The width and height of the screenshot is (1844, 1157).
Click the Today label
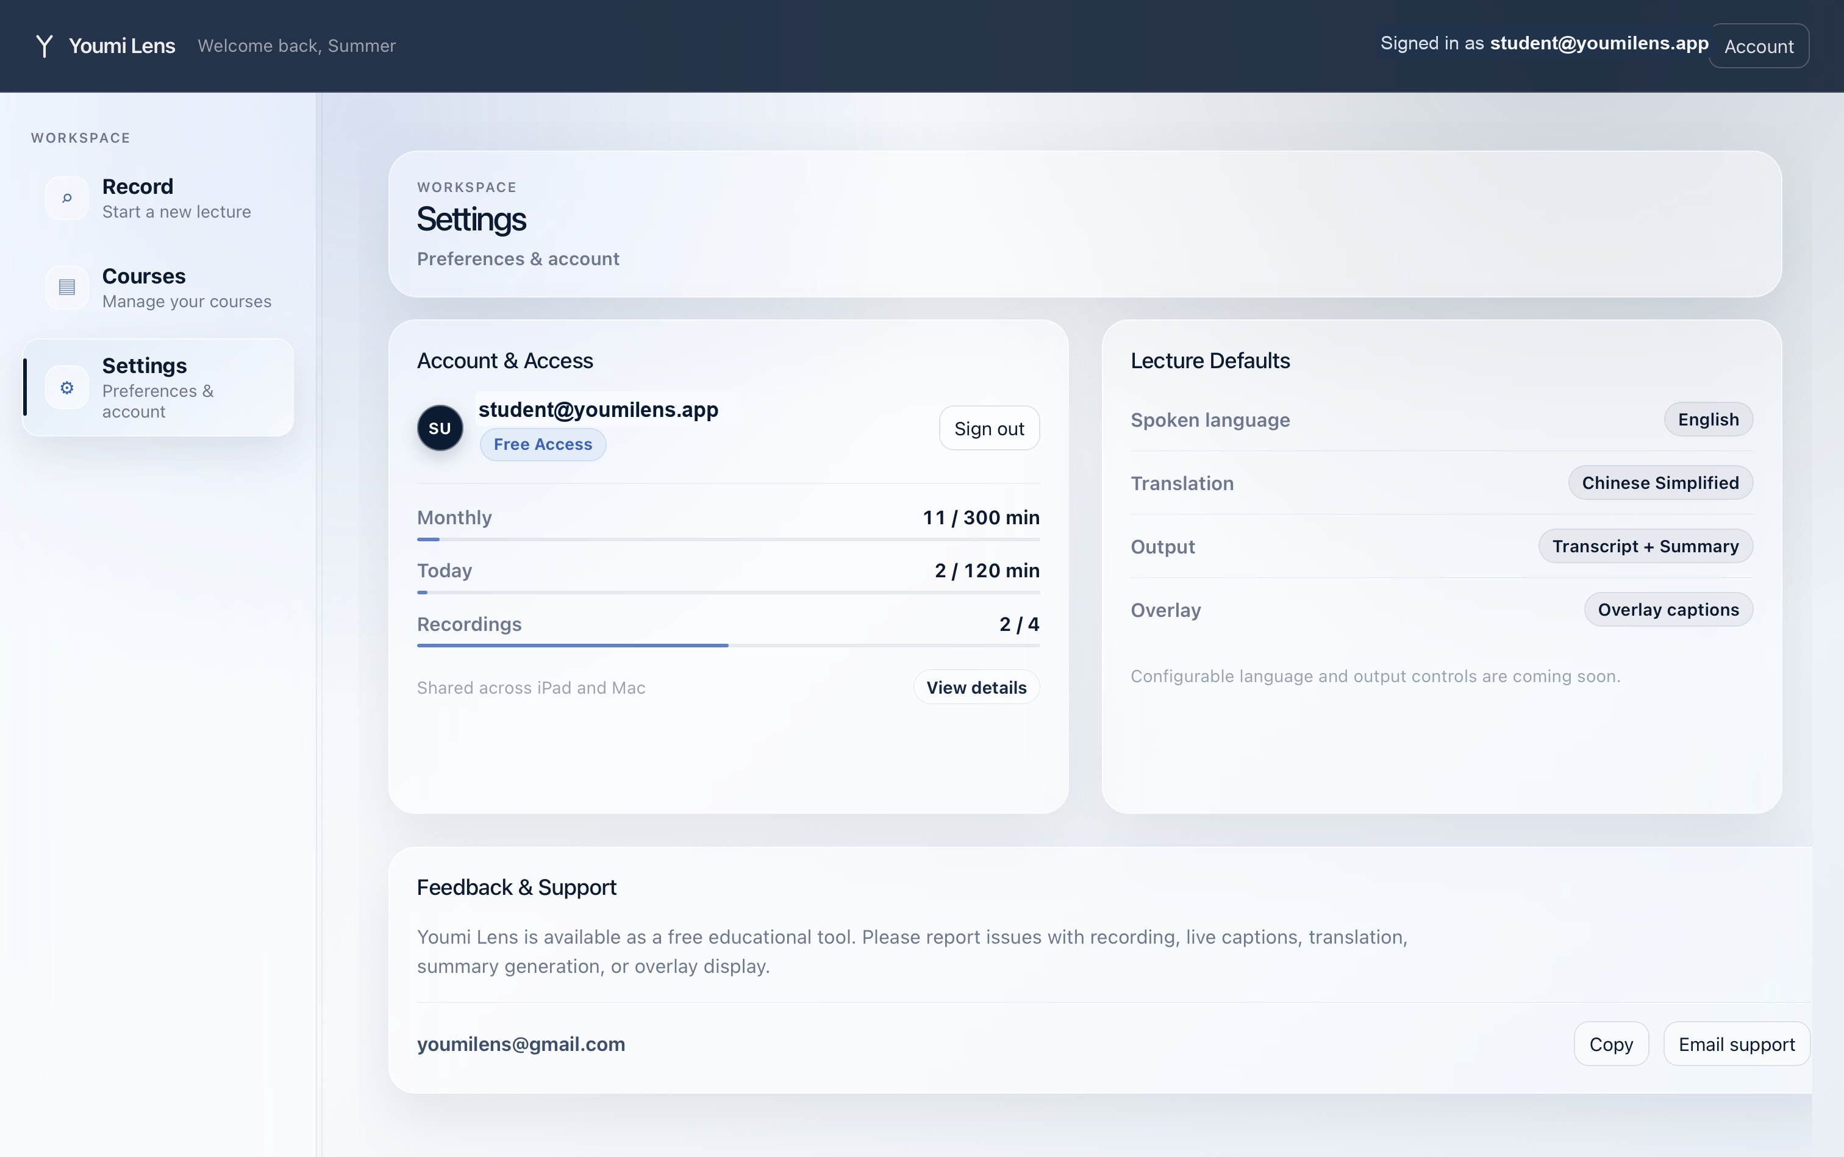tap(444, 571)
